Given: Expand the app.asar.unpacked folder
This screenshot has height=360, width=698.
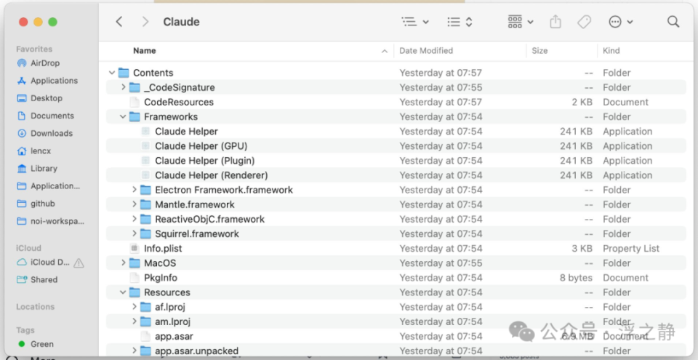Looking at the screenshot, I should coord(135,351).
